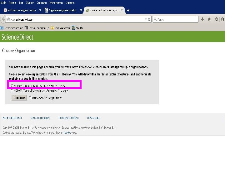Select NEIKON Tomsk Polytechnical University radio button
Image resolution: width=225 pixels, height=169 pixels.
[x=12, y=90]
